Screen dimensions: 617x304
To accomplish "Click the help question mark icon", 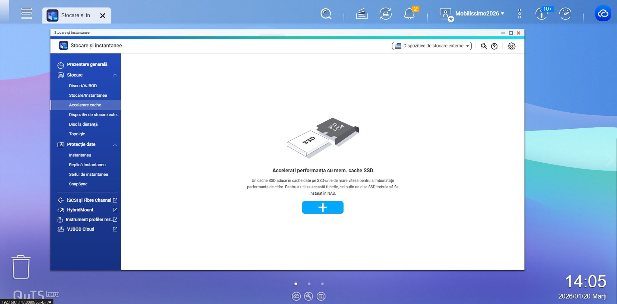I will pyautogui.click(x=494, y=46).
